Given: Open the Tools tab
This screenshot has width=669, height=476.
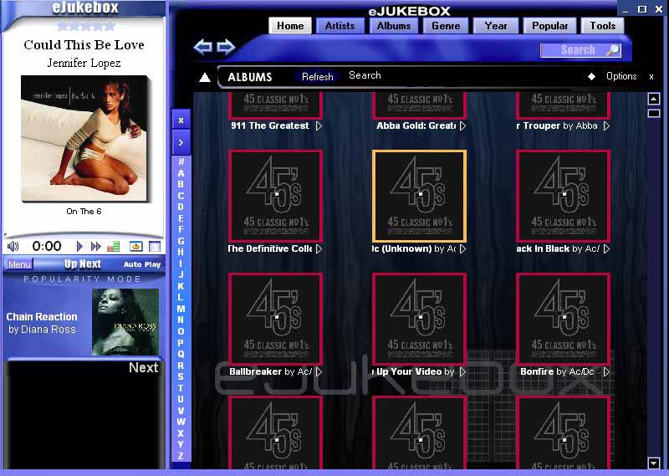Looking at the screenshot, I should pyautogui.click(x=602, y=26).
